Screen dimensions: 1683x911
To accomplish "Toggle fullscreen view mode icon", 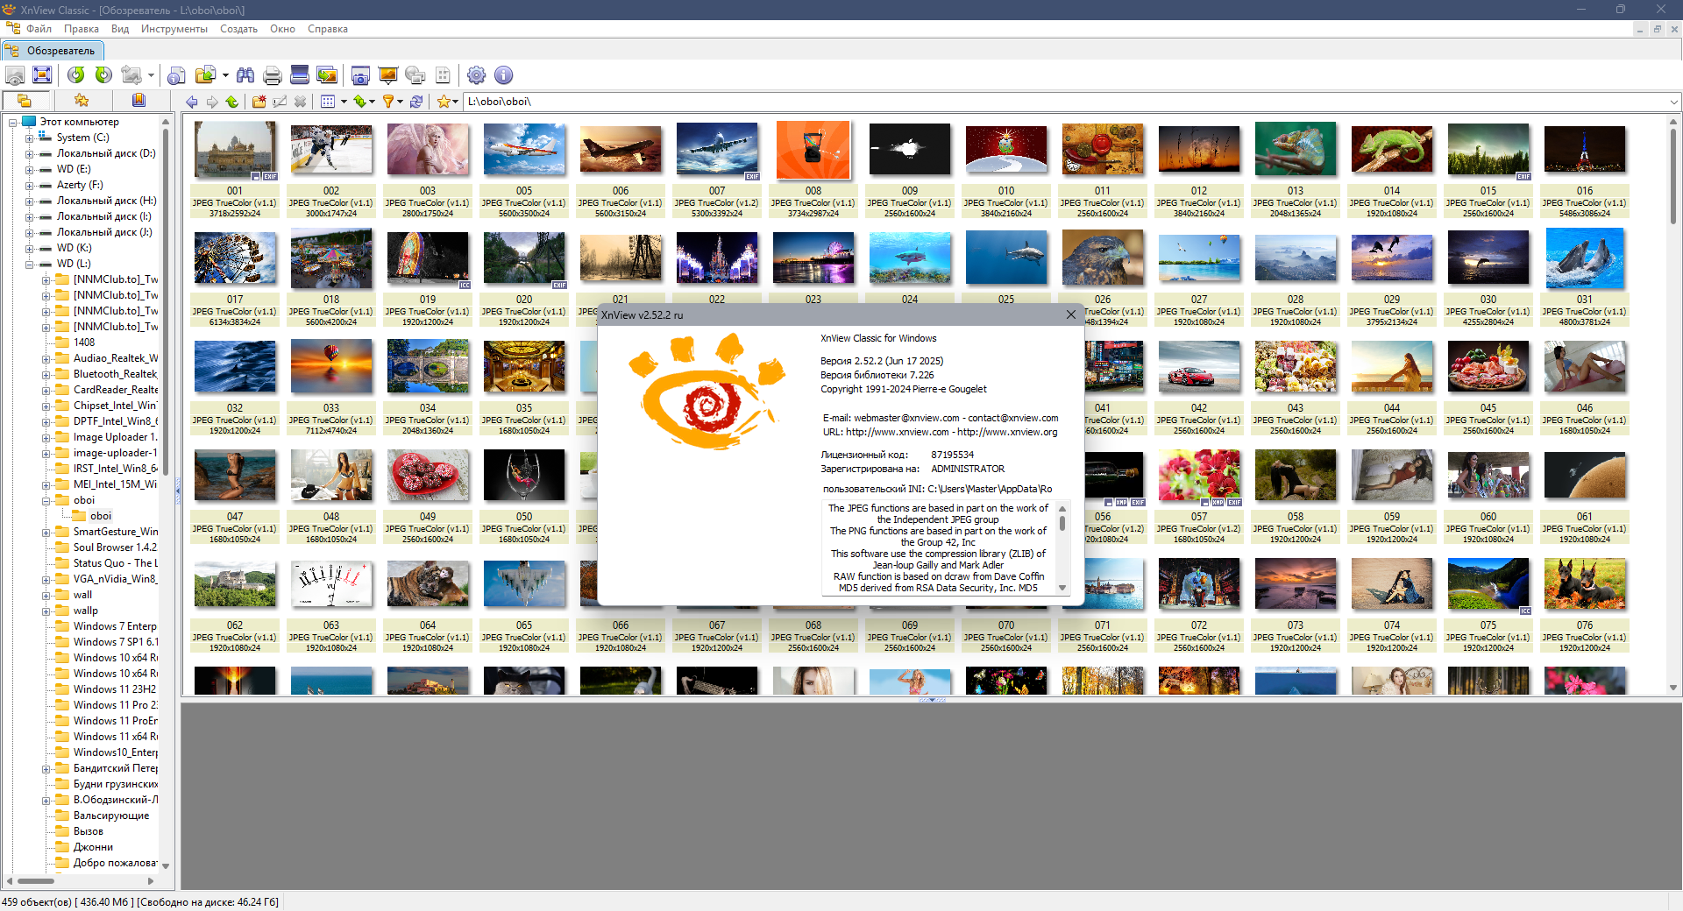I will click(x=42, y=75).
